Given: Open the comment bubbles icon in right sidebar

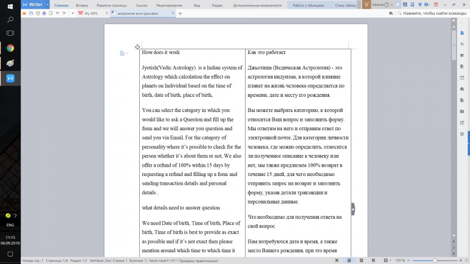Looking at the screenshot, I should pos(462,89).
